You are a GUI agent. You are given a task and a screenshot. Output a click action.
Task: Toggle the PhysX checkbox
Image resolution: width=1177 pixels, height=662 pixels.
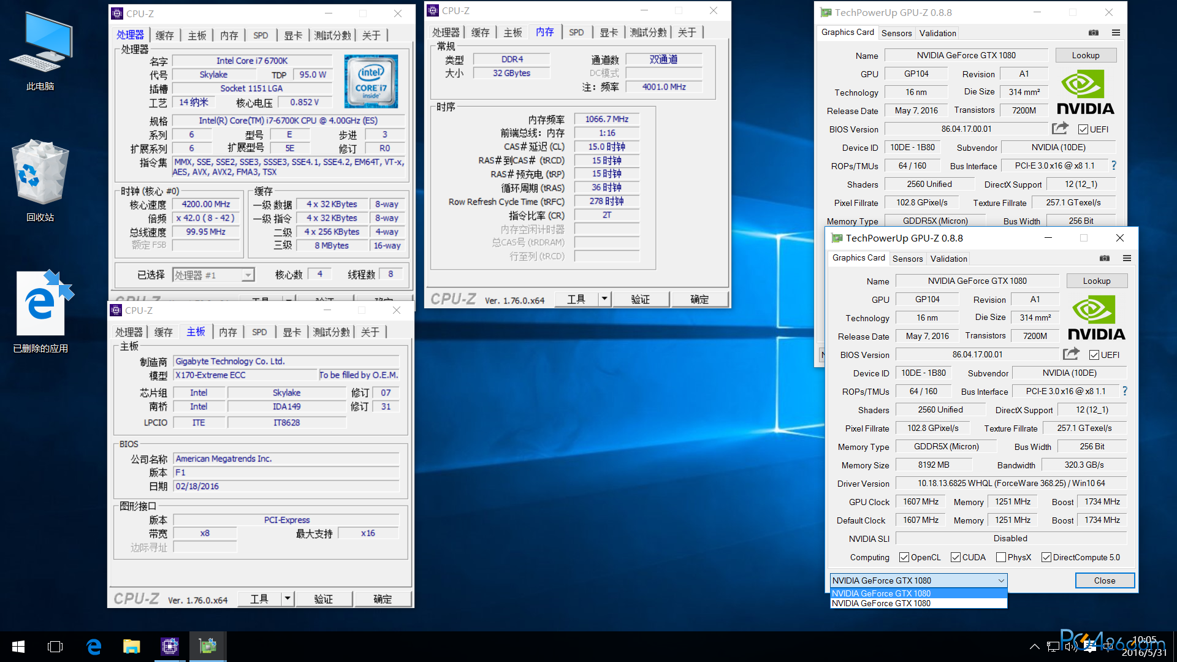click(x=1001, y=557)
